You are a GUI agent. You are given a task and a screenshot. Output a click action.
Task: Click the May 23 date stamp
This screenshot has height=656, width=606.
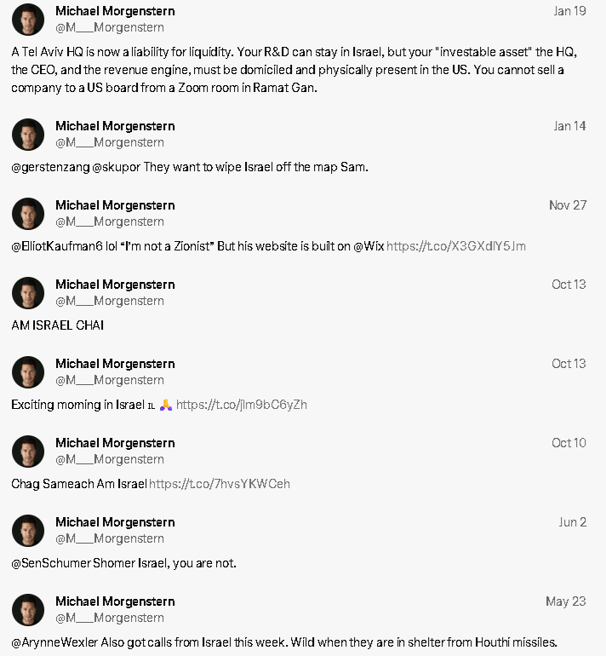[x=566, y=601]
